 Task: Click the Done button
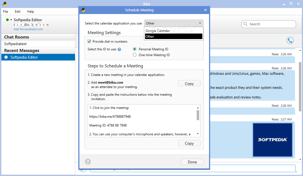pos(192,162)
